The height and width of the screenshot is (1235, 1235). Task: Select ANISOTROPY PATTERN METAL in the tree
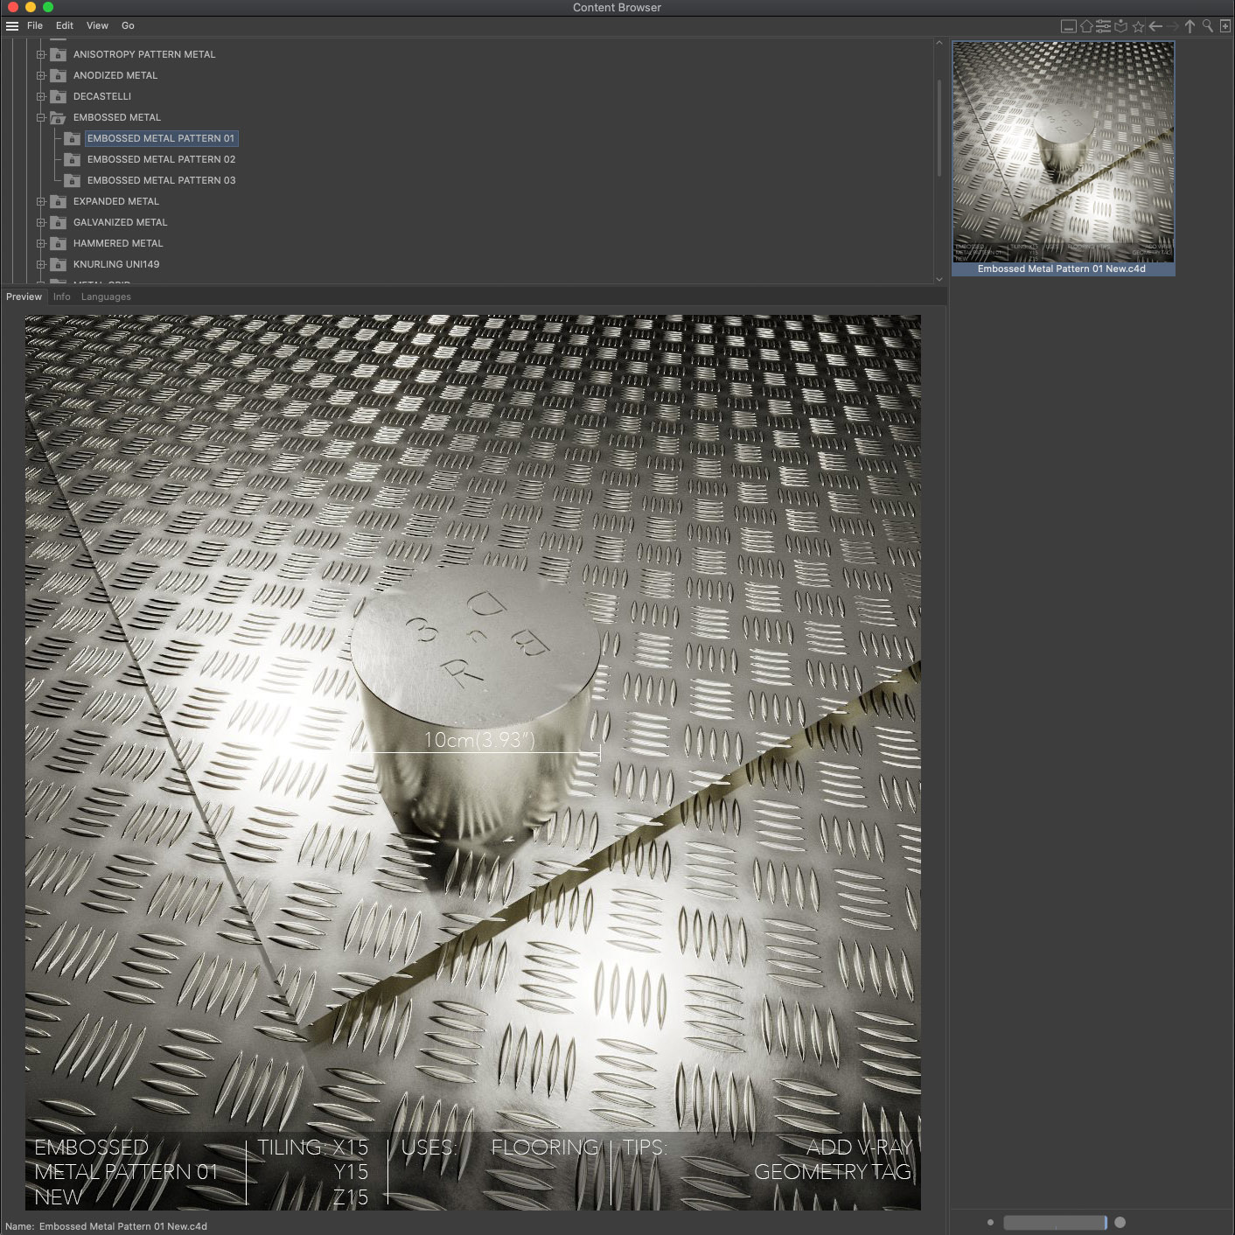click(x=144, y=54)
